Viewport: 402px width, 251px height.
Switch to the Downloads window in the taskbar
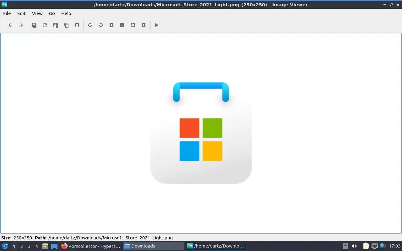click(153, 246)
